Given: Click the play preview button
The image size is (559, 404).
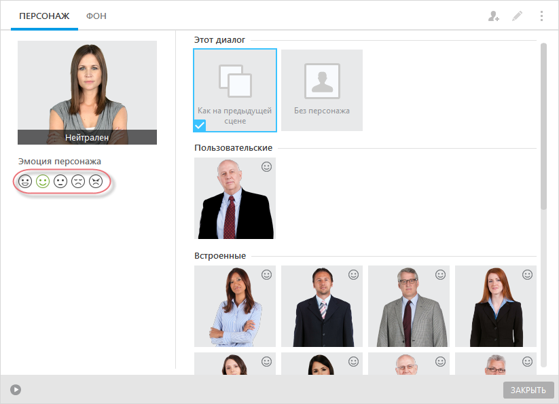Looking at the screenshot, I should [16, 390].
